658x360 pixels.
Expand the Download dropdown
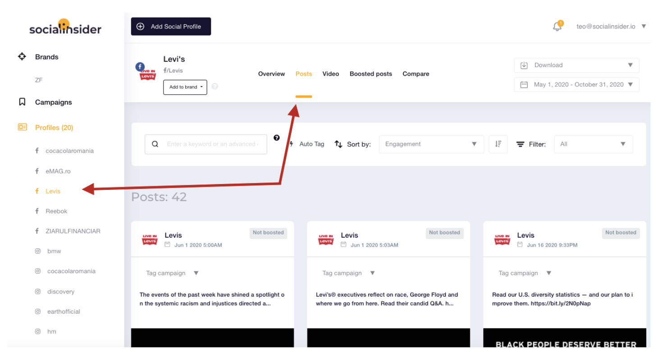(x=576, y=65)
